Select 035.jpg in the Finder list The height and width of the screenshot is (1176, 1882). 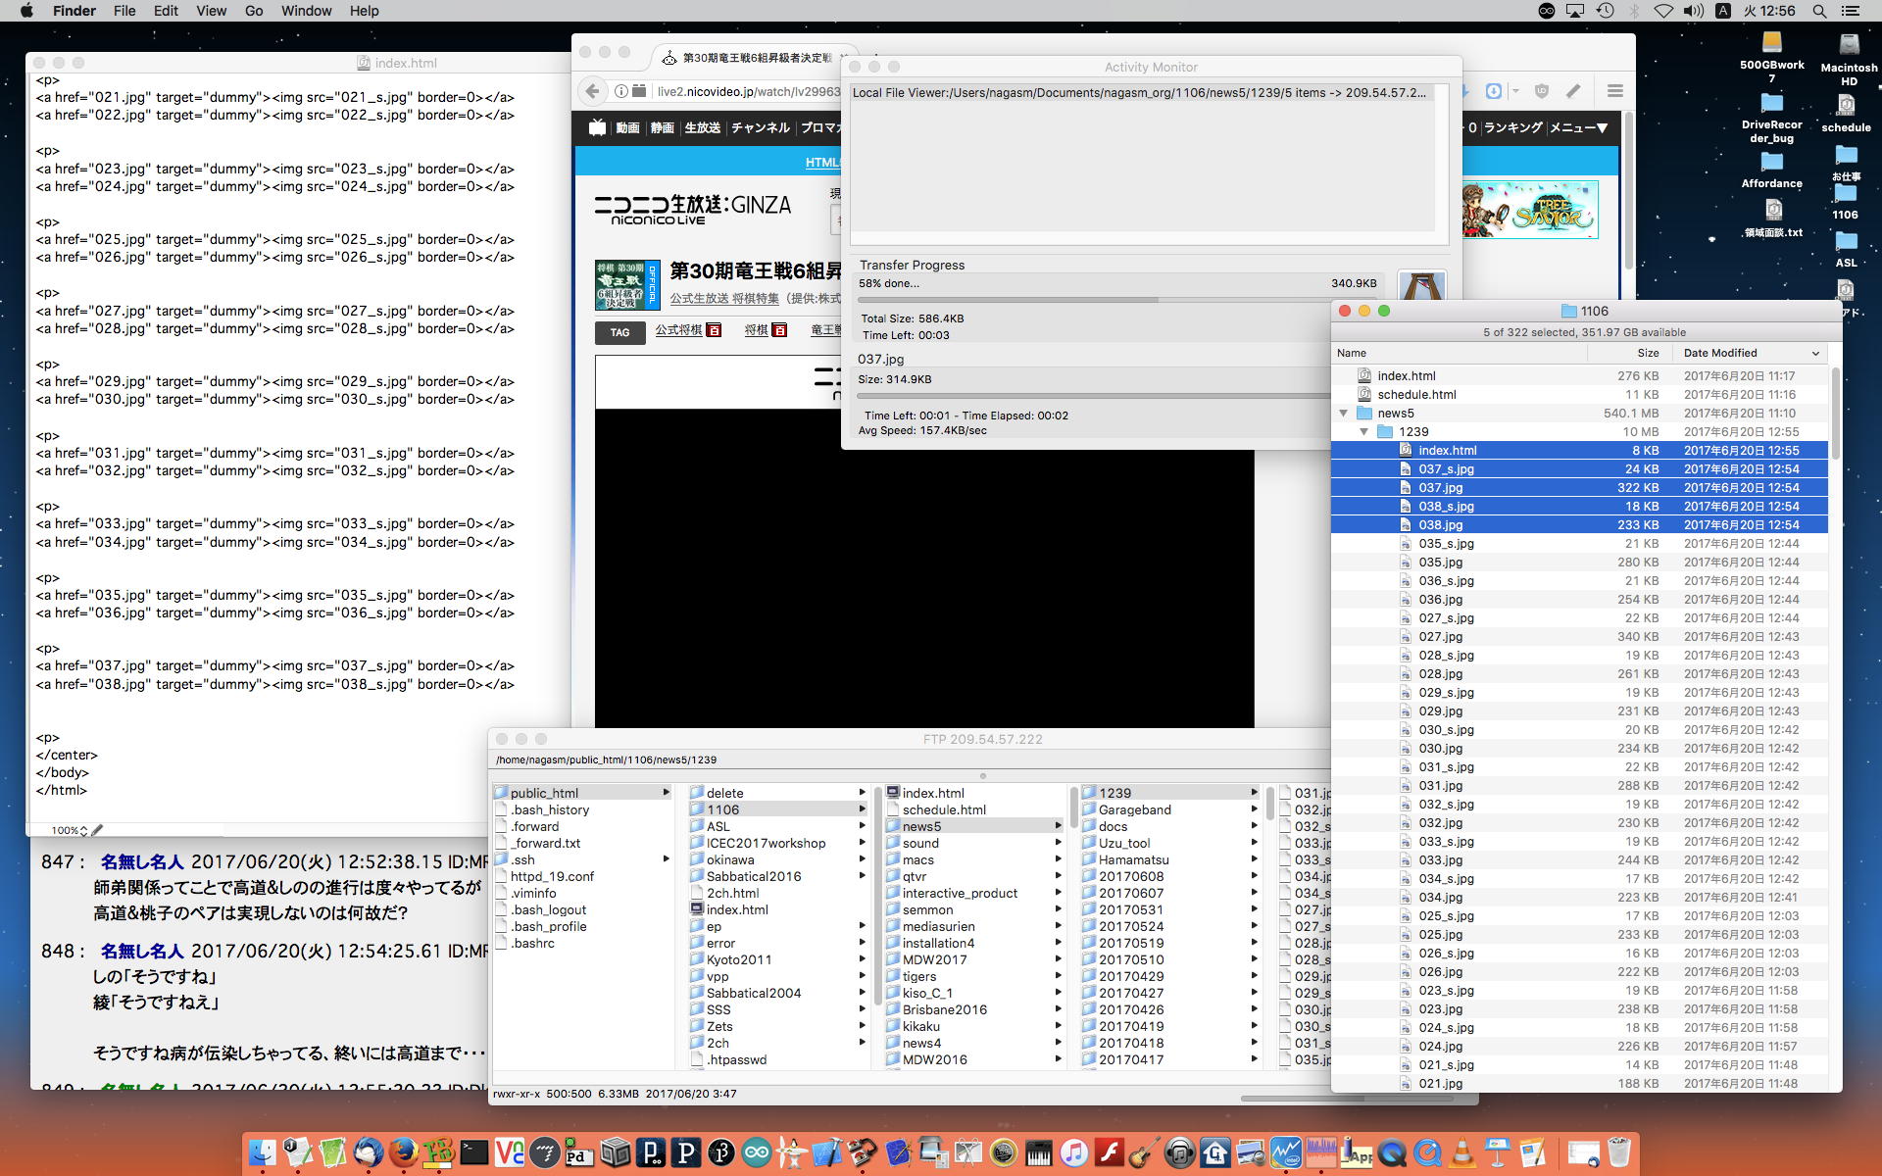(x=1440, y=563)
